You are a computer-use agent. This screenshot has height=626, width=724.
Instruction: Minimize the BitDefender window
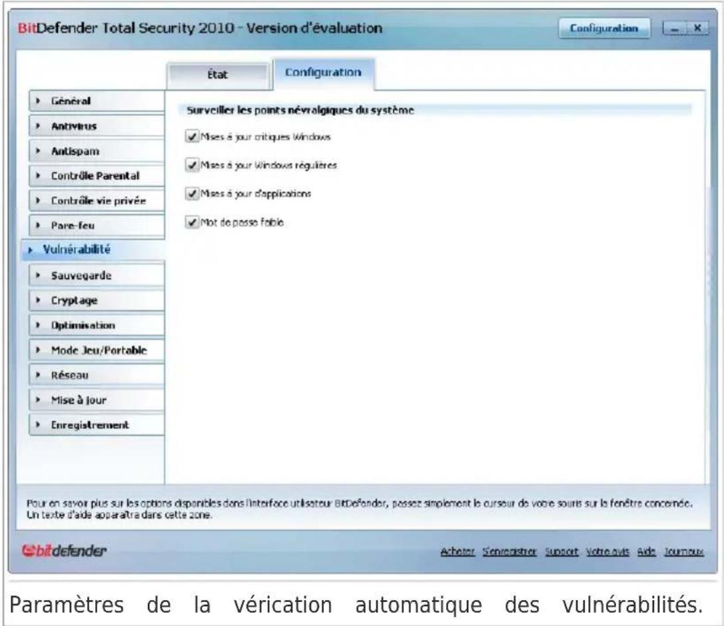point(675,29)
